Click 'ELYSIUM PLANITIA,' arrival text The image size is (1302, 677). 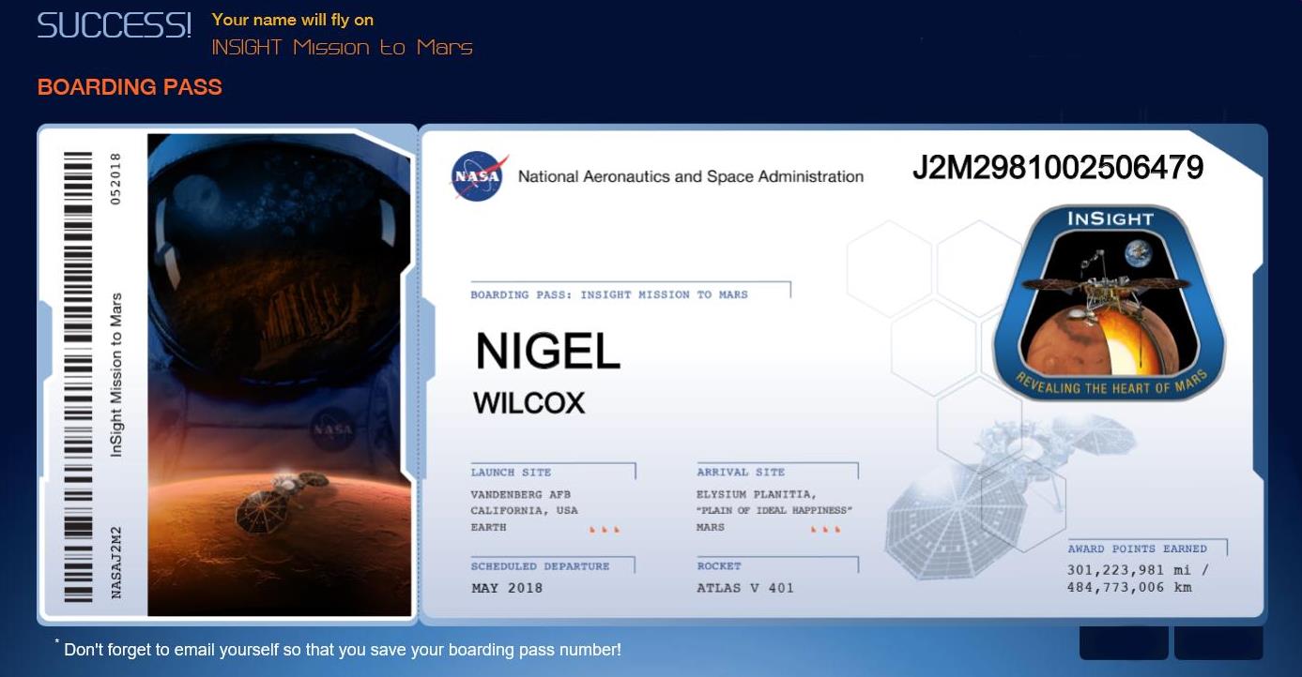point(757,494)
